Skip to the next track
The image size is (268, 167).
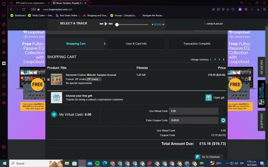111,24
